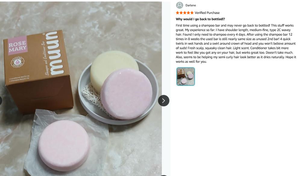Select the fifth orange rating star
The width and height of the screenshot is (302, 176).
192,13
